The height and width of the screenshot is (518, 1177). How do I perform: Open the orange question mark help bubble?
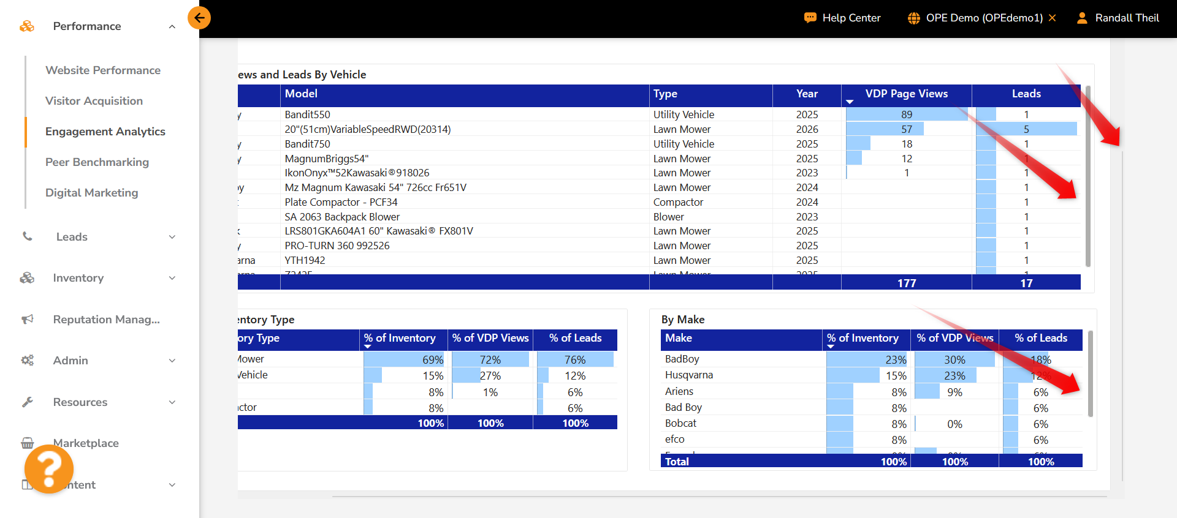(x=49, y=468)
